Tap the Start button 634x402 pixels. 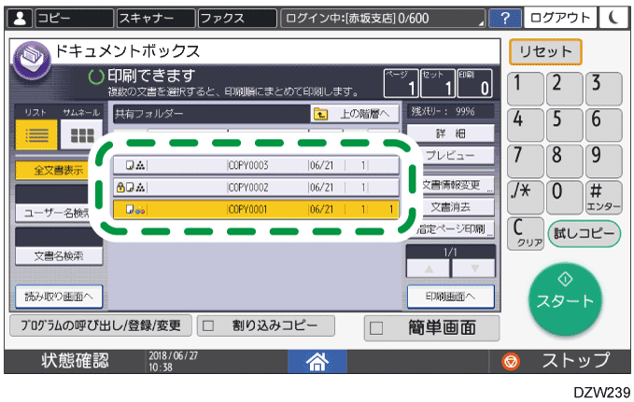point(565,299)
